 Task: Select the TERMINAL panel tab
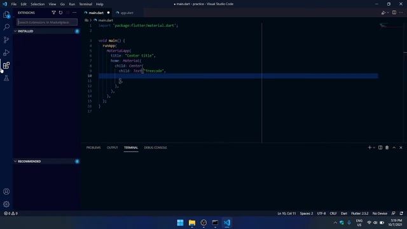(131, 148)
